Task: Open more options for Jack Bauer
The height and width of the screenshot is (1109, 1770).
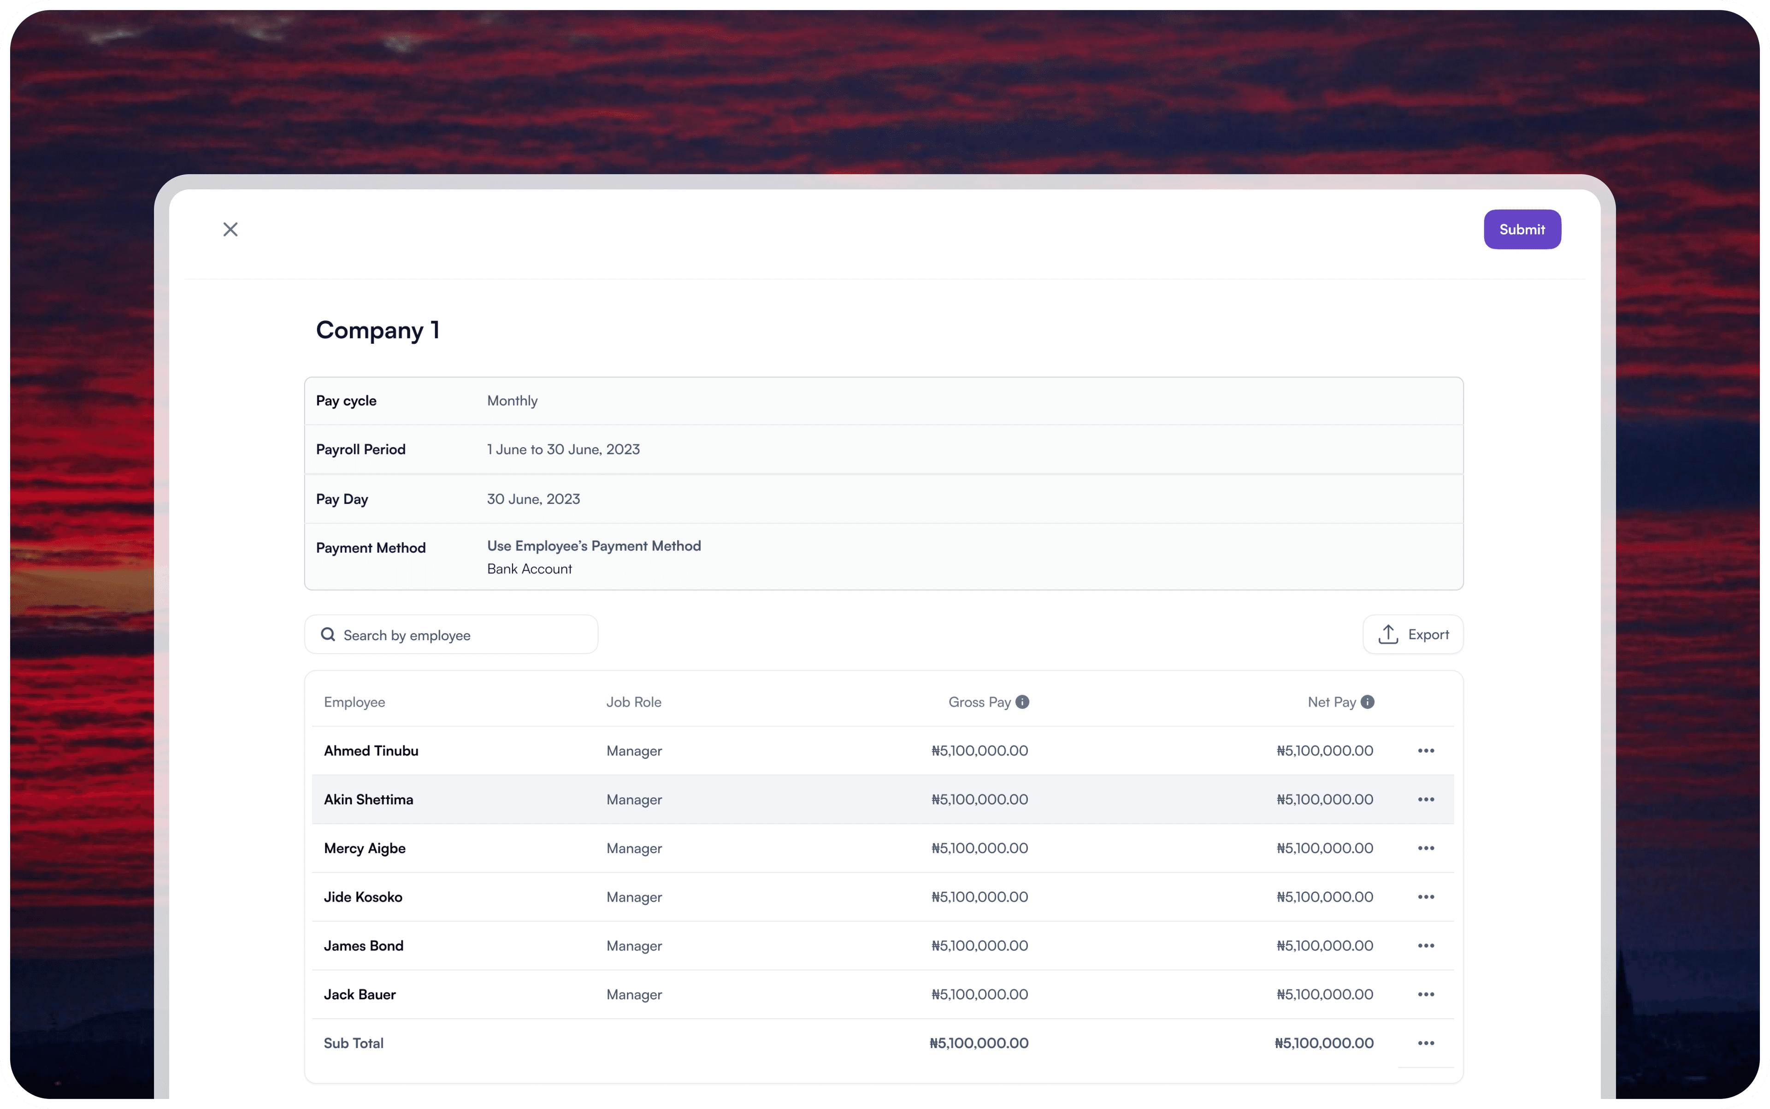Action: point(1425,995)
